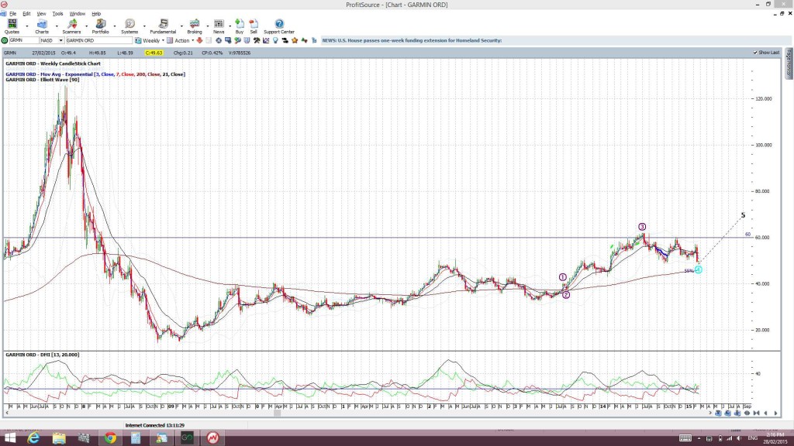Viewport: 794px width, 446px height.
Task: Open the Scanners module
Action: [x=71, y=26]
